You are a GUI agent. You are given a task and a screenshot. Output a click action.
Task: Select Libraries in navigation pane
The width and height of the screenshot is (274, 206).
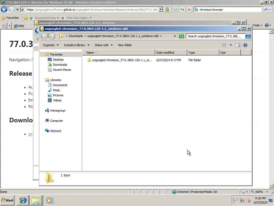coord(56,80)
